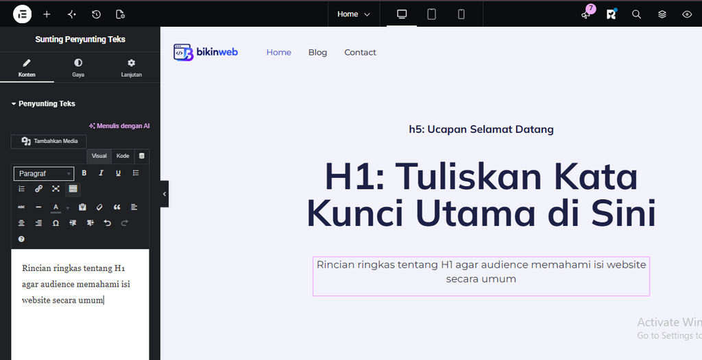
Task: Click the plus Add Element icon
Action: 47,14
